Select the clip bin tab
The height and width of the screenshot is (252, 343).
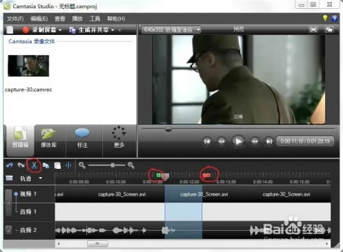click(x=21, y=140)
